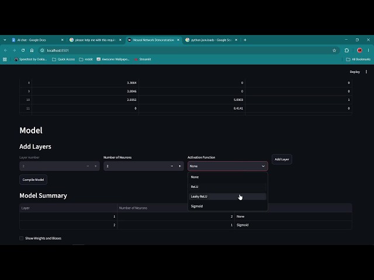The height and width of the screenshot is (280, 374).
Task: Open the Chrome profile avatar
Action: pos(359,51)
